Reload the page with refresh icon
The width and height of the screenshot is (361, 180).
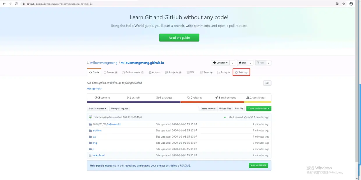16,4
